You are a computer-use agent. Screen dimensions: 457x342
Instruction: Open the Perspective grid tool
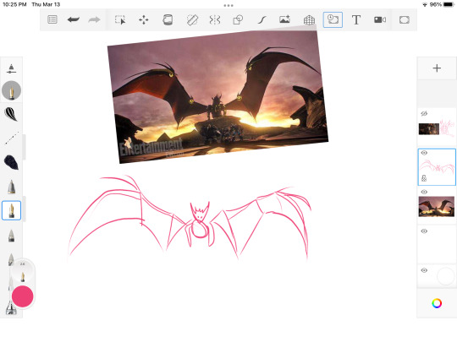coord(309,19)
